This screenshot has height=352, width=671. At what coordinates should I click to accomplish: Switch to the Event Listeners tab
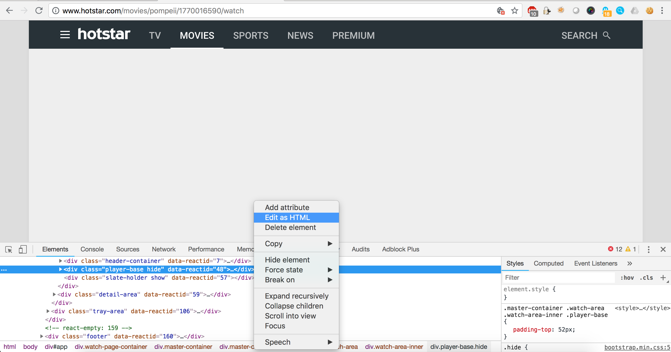[596, 263]
